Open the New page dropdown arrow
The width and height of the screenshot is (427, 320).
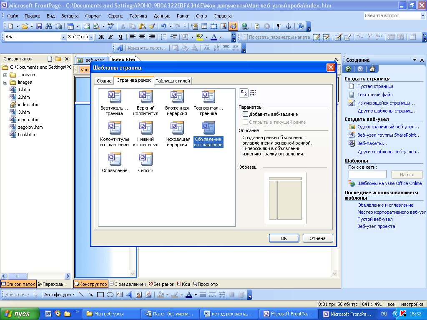[x=18, y=26]
